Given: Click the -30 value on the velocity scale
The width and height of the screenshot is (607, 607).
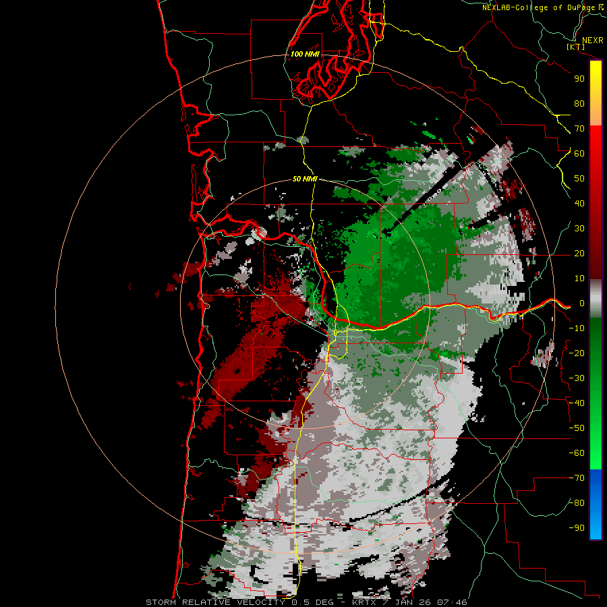Looking at the screenshot, I should [577, 378].
